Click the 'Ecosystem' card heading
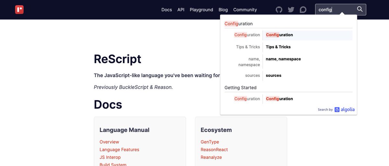 point(216,130)
